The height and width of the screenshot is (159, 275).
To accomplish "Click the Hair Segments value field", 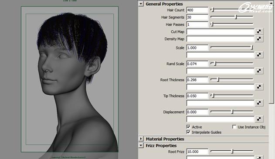I will (x=197, y=17).
